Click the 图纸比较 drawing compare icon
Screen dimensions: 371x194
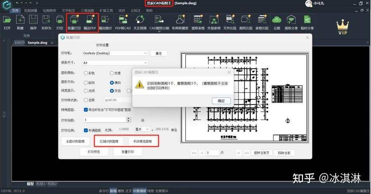[246, 20]
